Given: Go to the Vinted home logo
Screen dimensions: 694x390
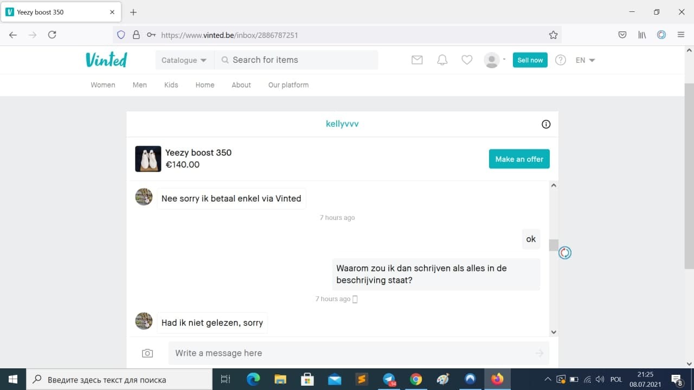Looking at the screenshot, I should 106,60.
